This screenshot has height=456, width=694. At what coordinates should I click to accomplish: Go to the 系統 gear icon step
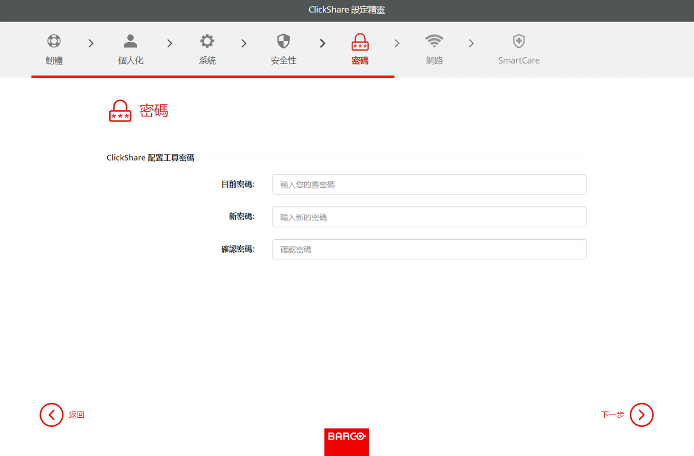207,41
